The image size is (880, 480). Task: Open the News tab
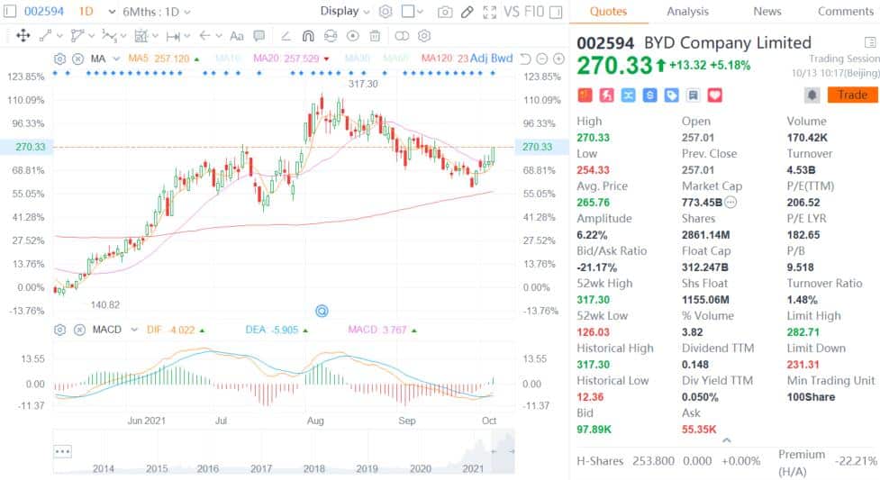(767, 12)
